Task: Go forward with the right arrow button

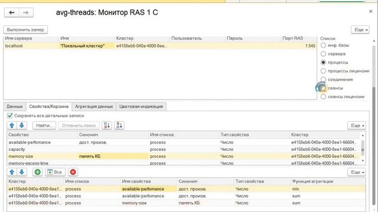Action: pos(26,12)
